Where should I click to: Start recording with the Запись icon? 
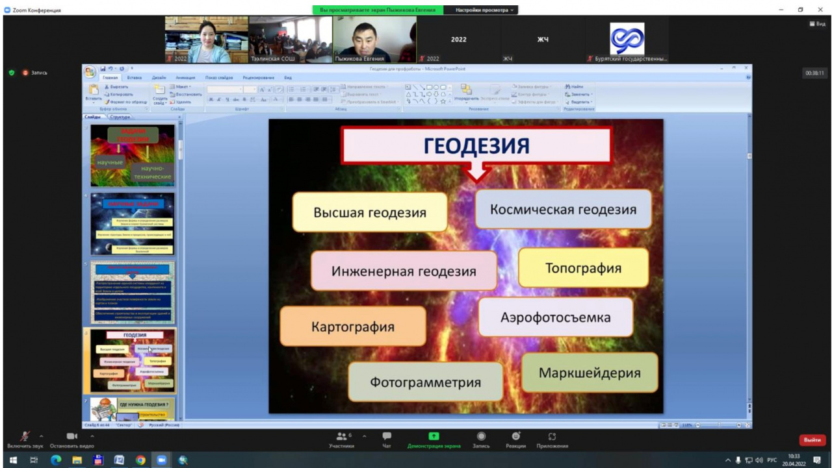(x=481, y=437)
